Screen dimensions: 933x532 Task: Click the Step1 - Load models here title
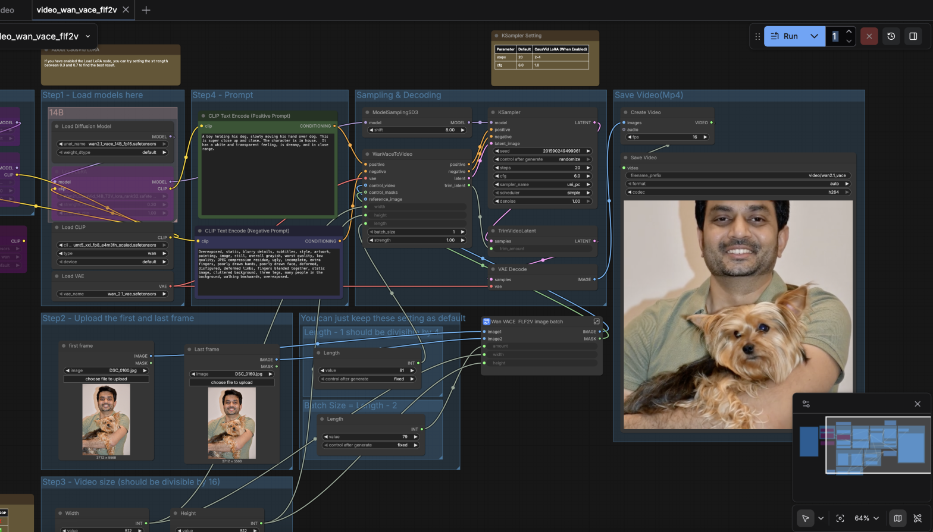pos(92,95)
